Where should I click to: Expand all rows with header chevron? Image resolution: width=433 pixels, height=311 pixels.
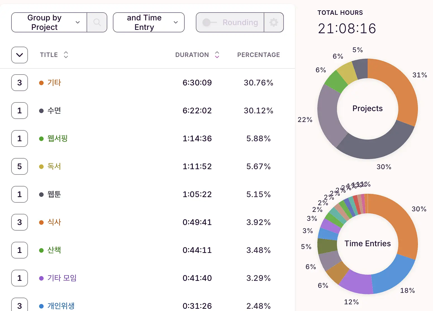[20, 55]
